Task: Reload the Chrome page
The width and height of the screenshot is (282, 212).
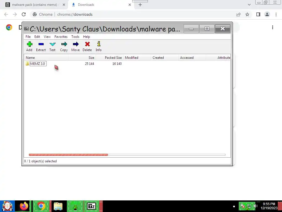Action: tap(24, 14)
